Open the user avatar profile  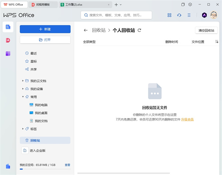pos(213,15)
